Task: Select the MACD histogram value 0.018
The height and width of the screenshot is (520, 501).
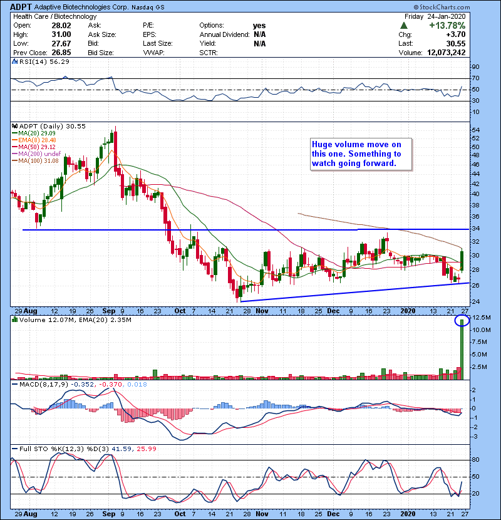Action: [137, 385]
